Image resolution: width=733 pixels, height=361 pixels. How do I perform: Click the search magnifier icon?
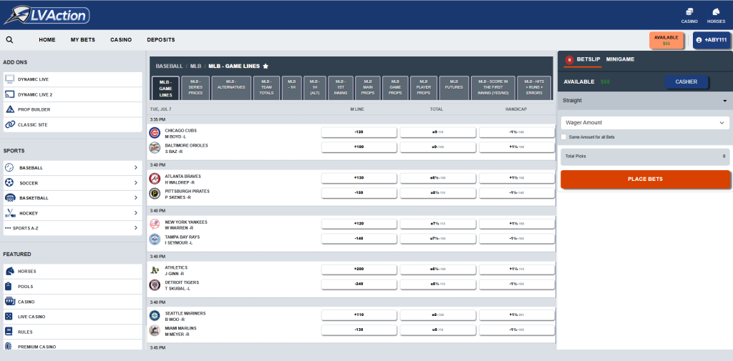(9, 40)
